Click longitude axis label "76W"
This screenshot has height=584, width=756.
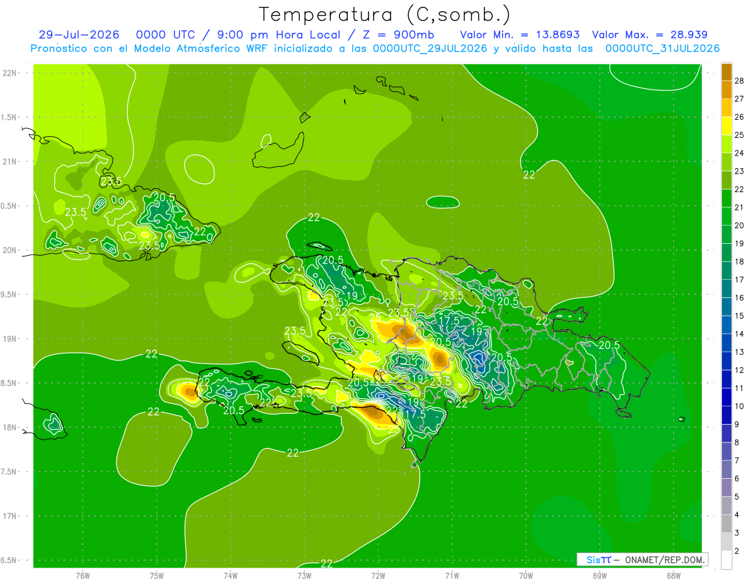(83, 575)
